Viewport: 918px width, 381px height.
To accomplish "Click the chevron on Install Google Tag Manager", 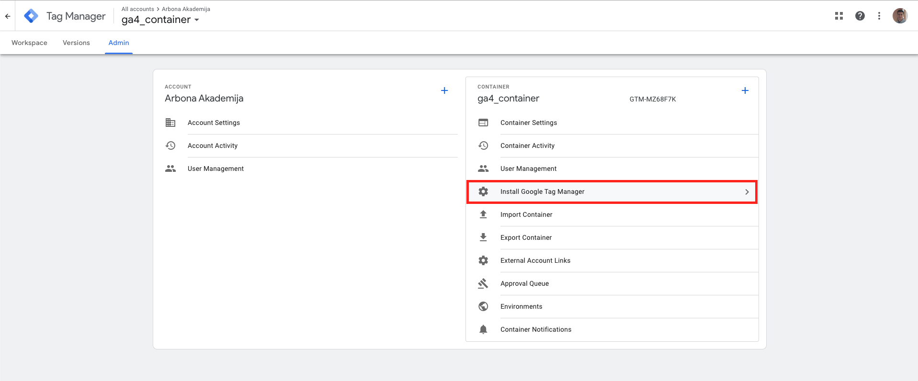I will click(747, 191).
